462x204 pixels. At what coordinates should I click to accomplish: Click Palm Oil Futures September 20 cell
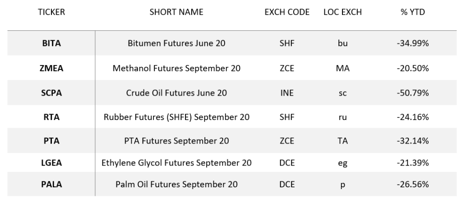(x=176, y=185)
